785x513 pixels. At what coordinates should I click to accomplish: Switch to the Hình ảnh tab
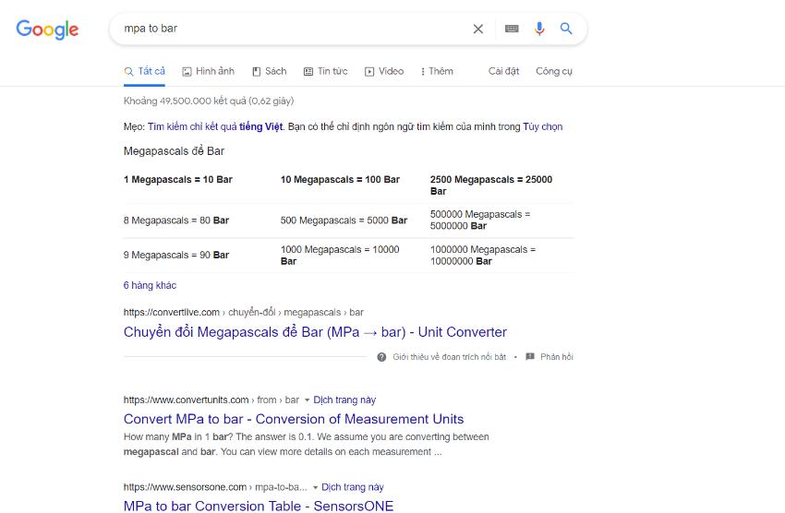pyautogui.click(x=209, y=71)
